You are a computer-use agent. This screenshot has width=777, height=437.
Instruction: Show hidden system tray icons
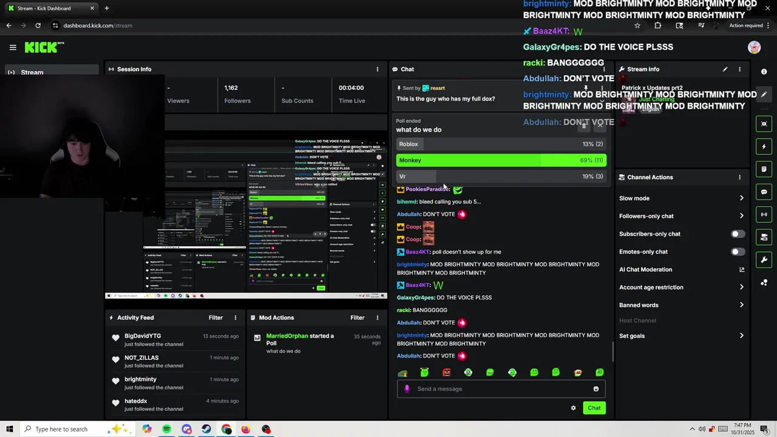pos(692,429)
